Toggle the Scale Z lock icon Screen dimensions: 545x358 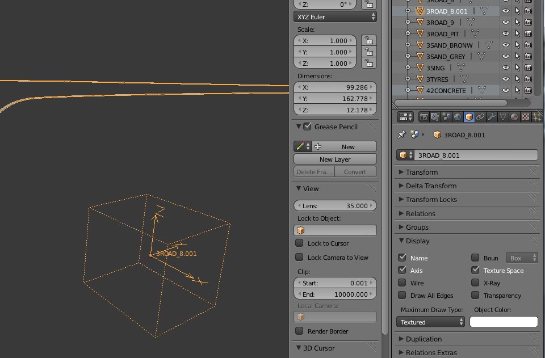click(x=369, y=64)
